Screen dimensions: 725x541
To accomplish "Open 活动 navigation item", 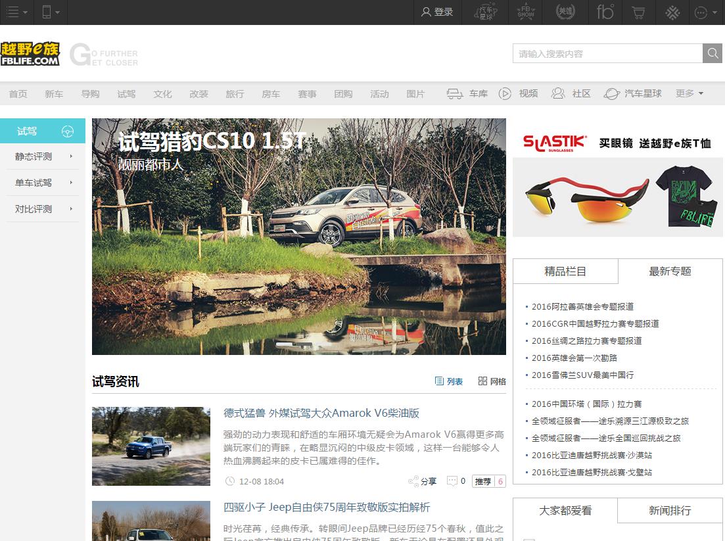I will coord(379,94).
